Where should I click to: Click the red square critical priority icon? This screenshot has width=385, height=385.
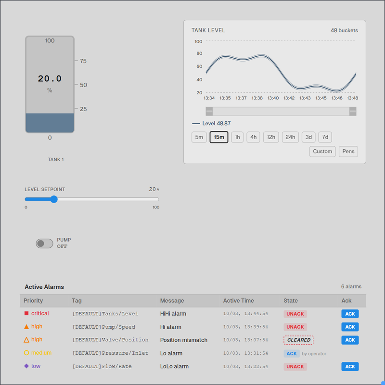26,313
